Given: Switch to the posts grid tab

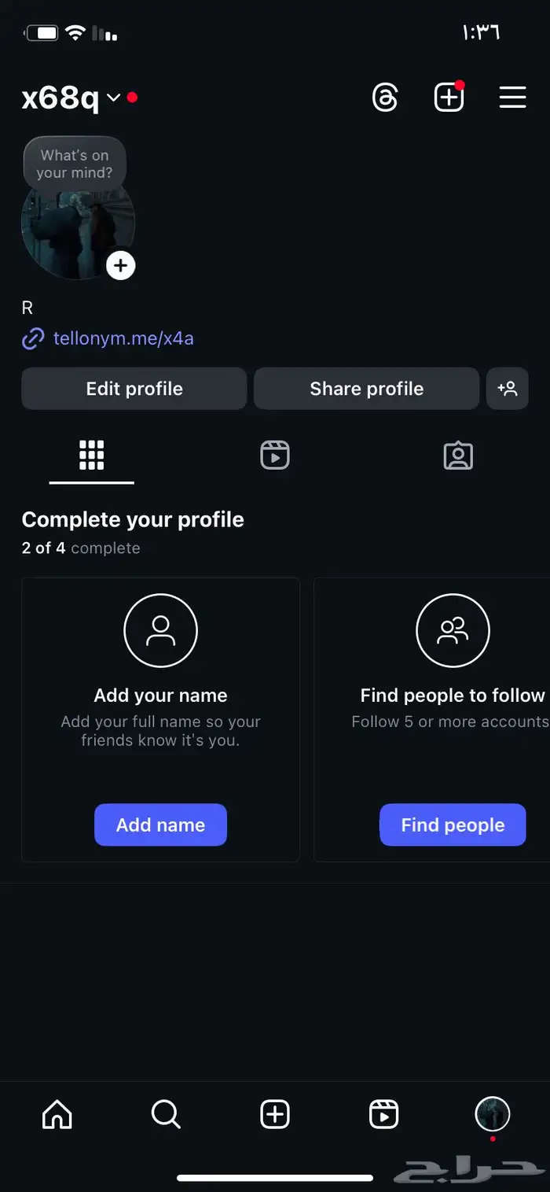Looking at the screenshot, I should pyautogui.click(x=91, y=456).
